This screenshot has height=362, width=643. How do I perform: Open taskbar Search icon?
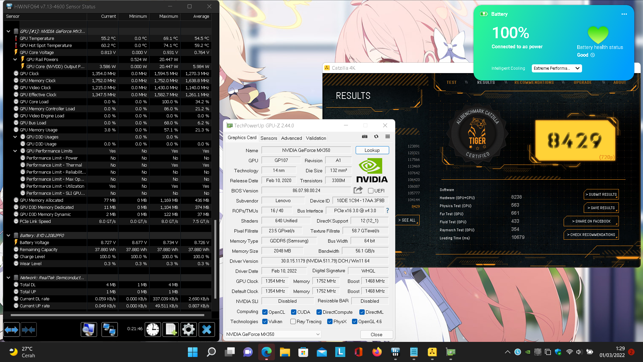(211, 352)
